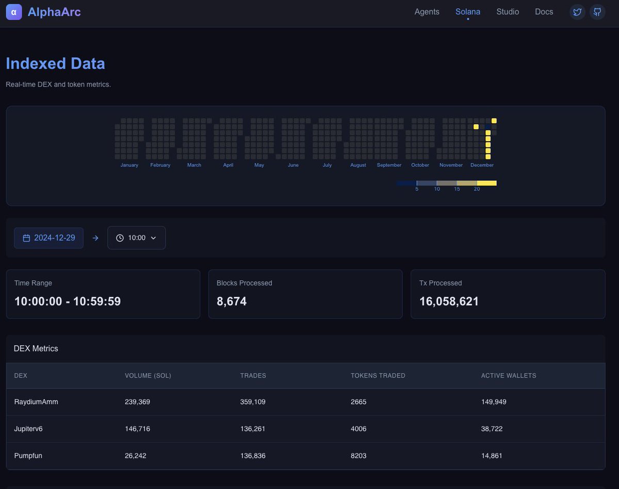Click RaydiumAmm trades 359,109
The image size is (619, 489).
(253, 402)
